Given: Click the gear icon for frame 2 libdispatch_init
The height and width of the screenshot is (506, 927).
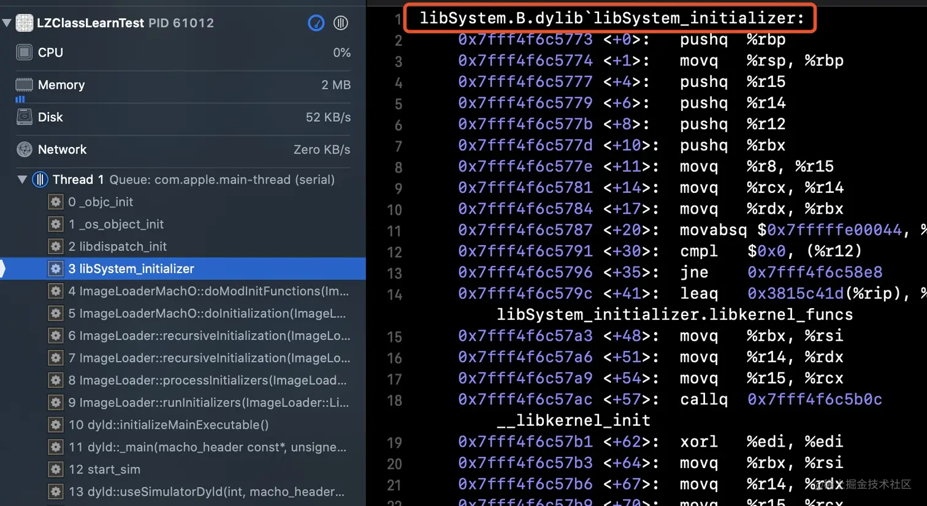Looking at the screenshot, I should (56, 246).
